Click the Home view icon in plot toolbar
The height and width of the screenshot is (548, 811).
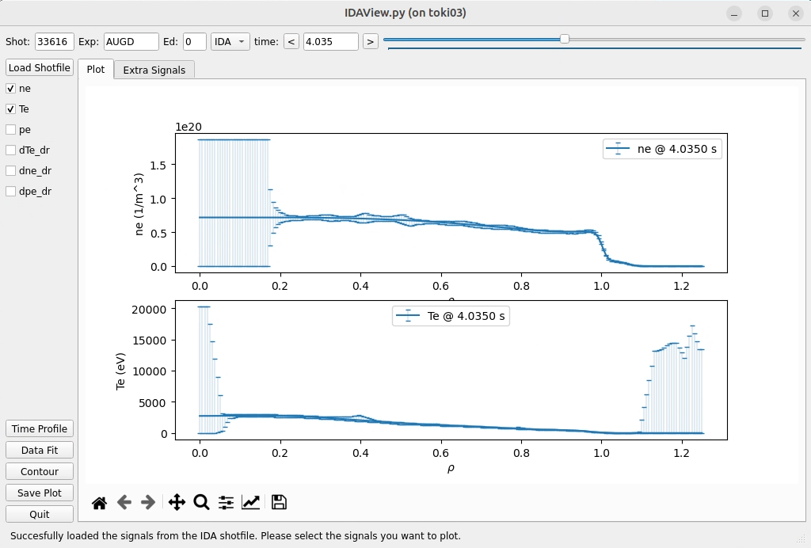pos(98,501)
